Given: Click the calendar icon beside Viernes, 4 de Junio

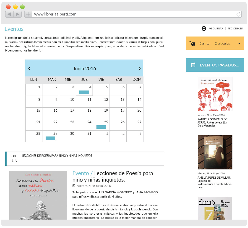Looking at the screenshot, I should pyautogui.click(x=74, y=186).
